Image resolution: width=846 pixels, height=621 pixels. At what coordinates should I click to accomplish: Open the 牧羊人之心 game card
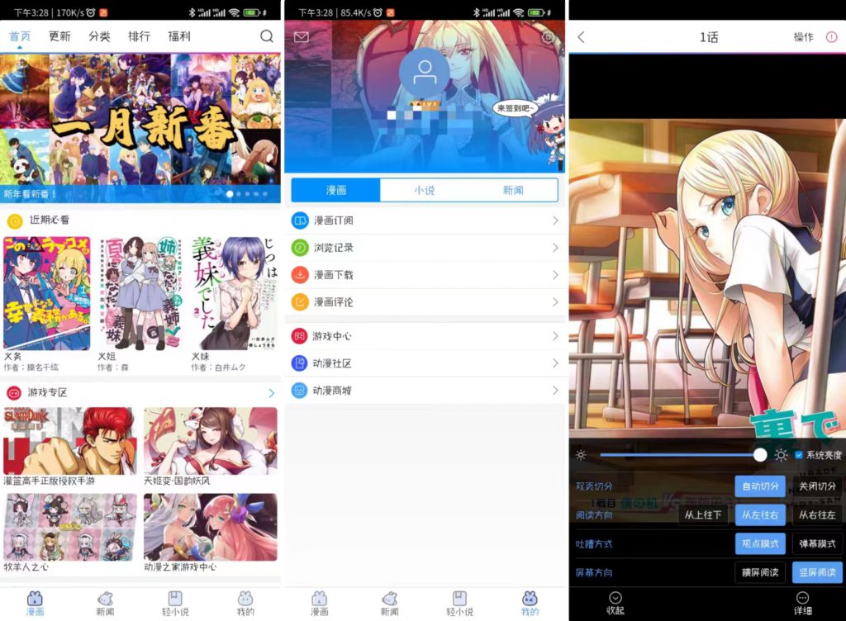point(70,527)
